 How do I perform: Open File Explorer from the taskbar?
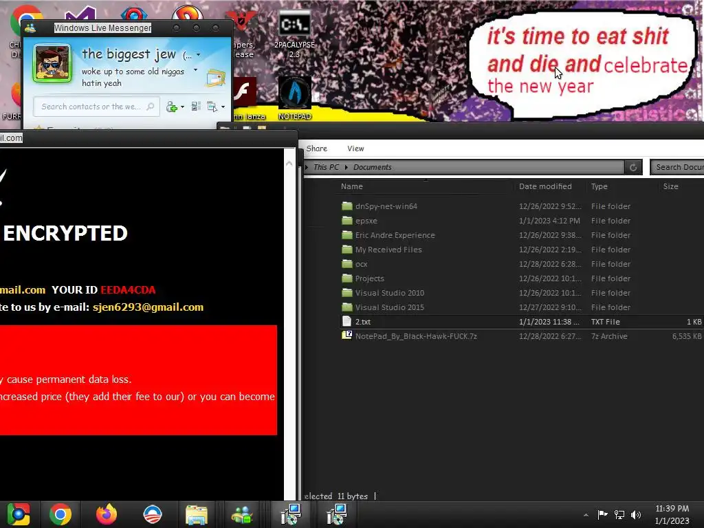[x=196, y=515]
